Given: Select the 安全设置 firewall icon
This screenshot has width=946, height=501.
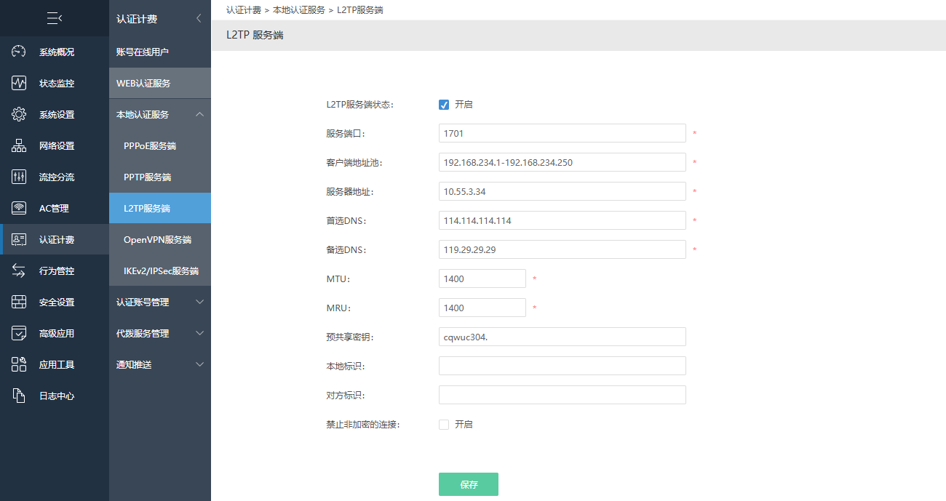Looking at the screenshot, I should pos(19,302).
